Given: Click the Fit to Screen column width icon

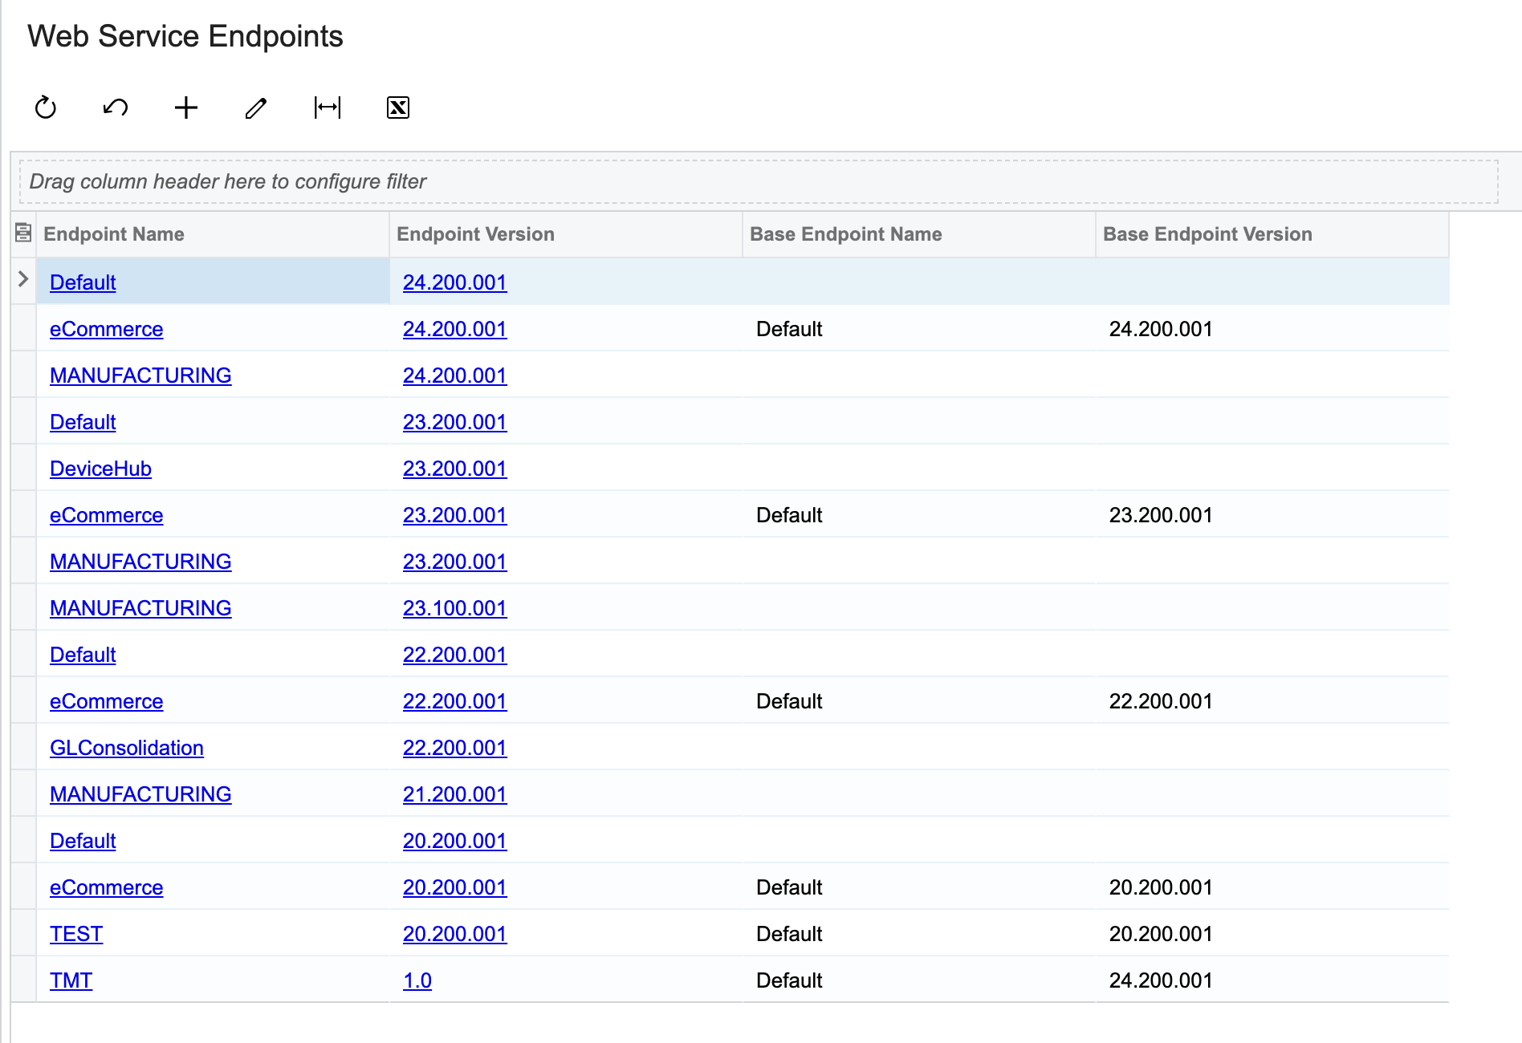Looking at the screenshot, I should [x=328, y=107].
